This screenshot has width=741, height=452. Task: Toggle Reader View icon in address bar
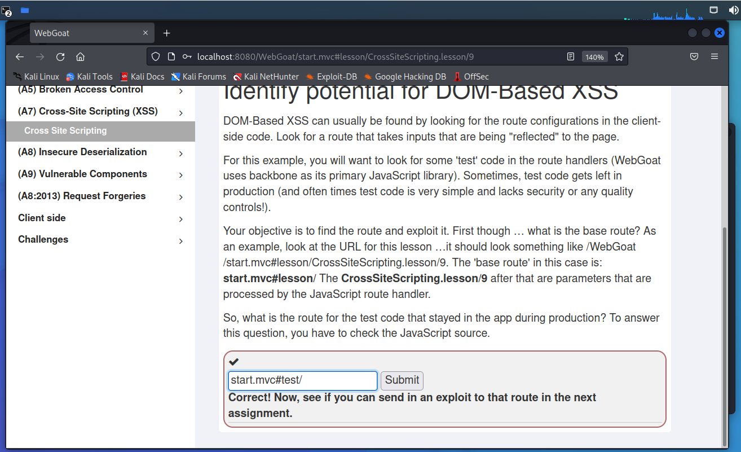571,56
